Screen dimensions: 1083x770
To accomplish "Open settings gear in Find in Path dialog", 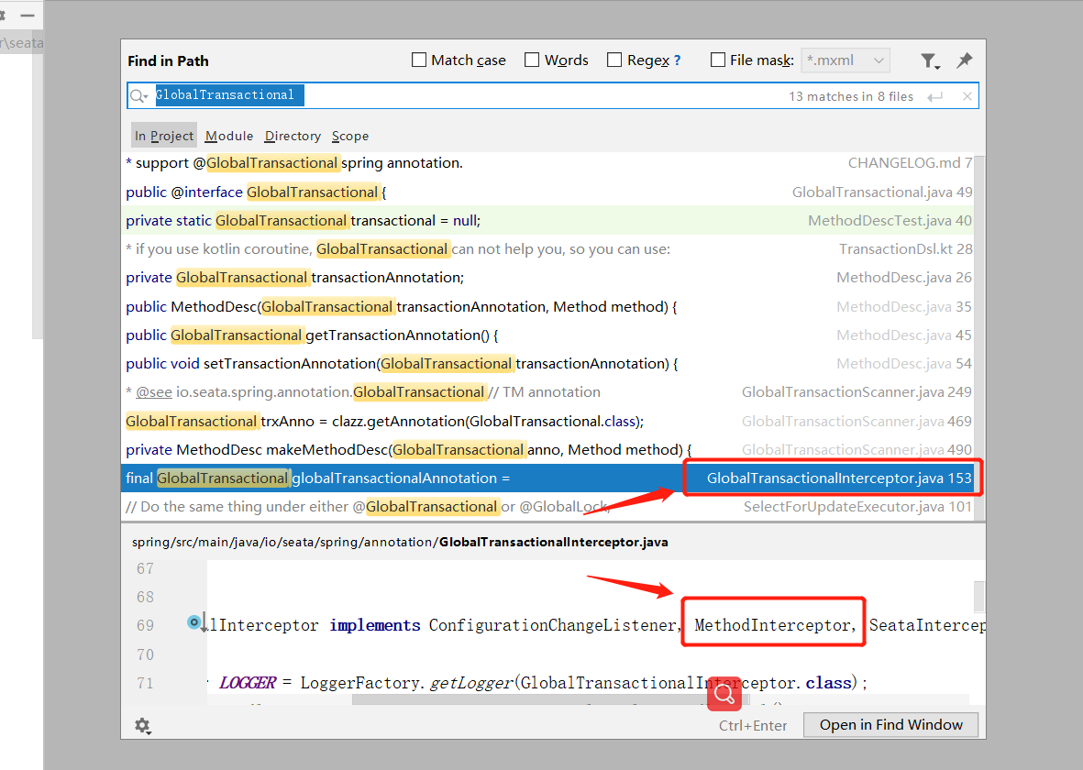I will point(142,725).
